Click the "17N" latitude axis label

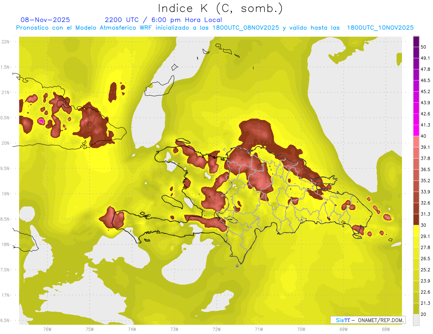click(5, 295)
